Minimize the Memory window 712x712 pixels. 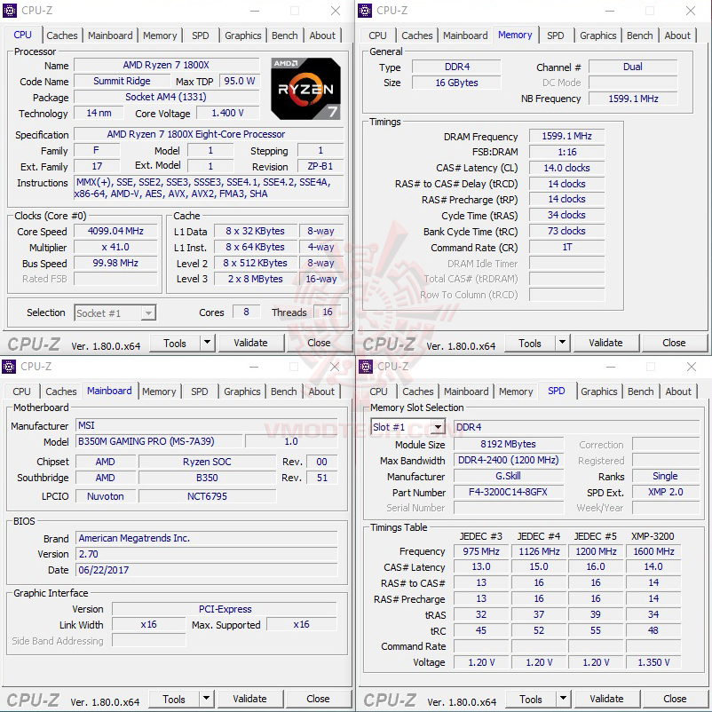610,11
